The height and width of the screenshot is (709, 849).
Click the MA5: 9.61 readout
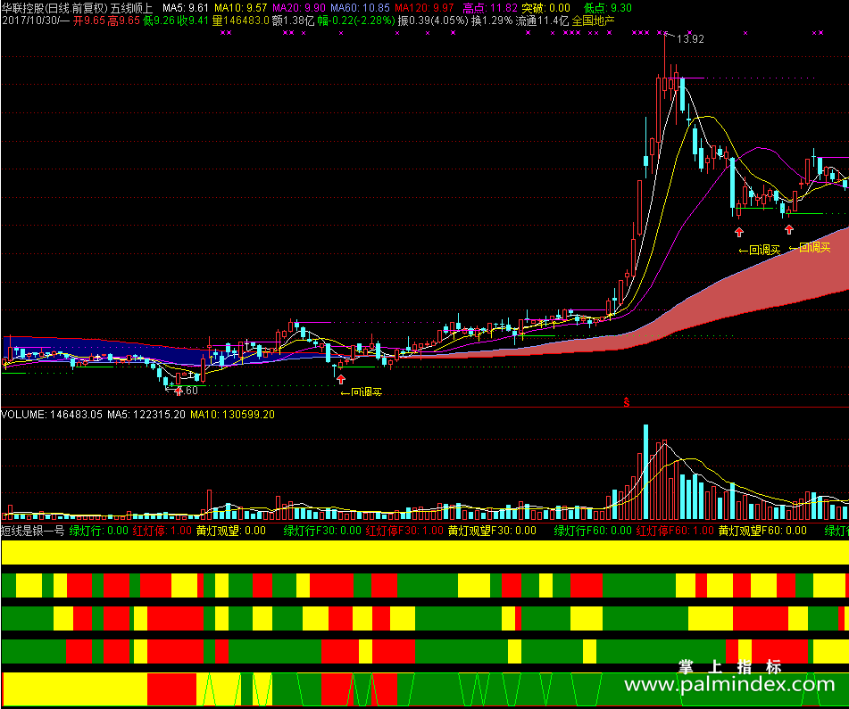pos(186,8)
